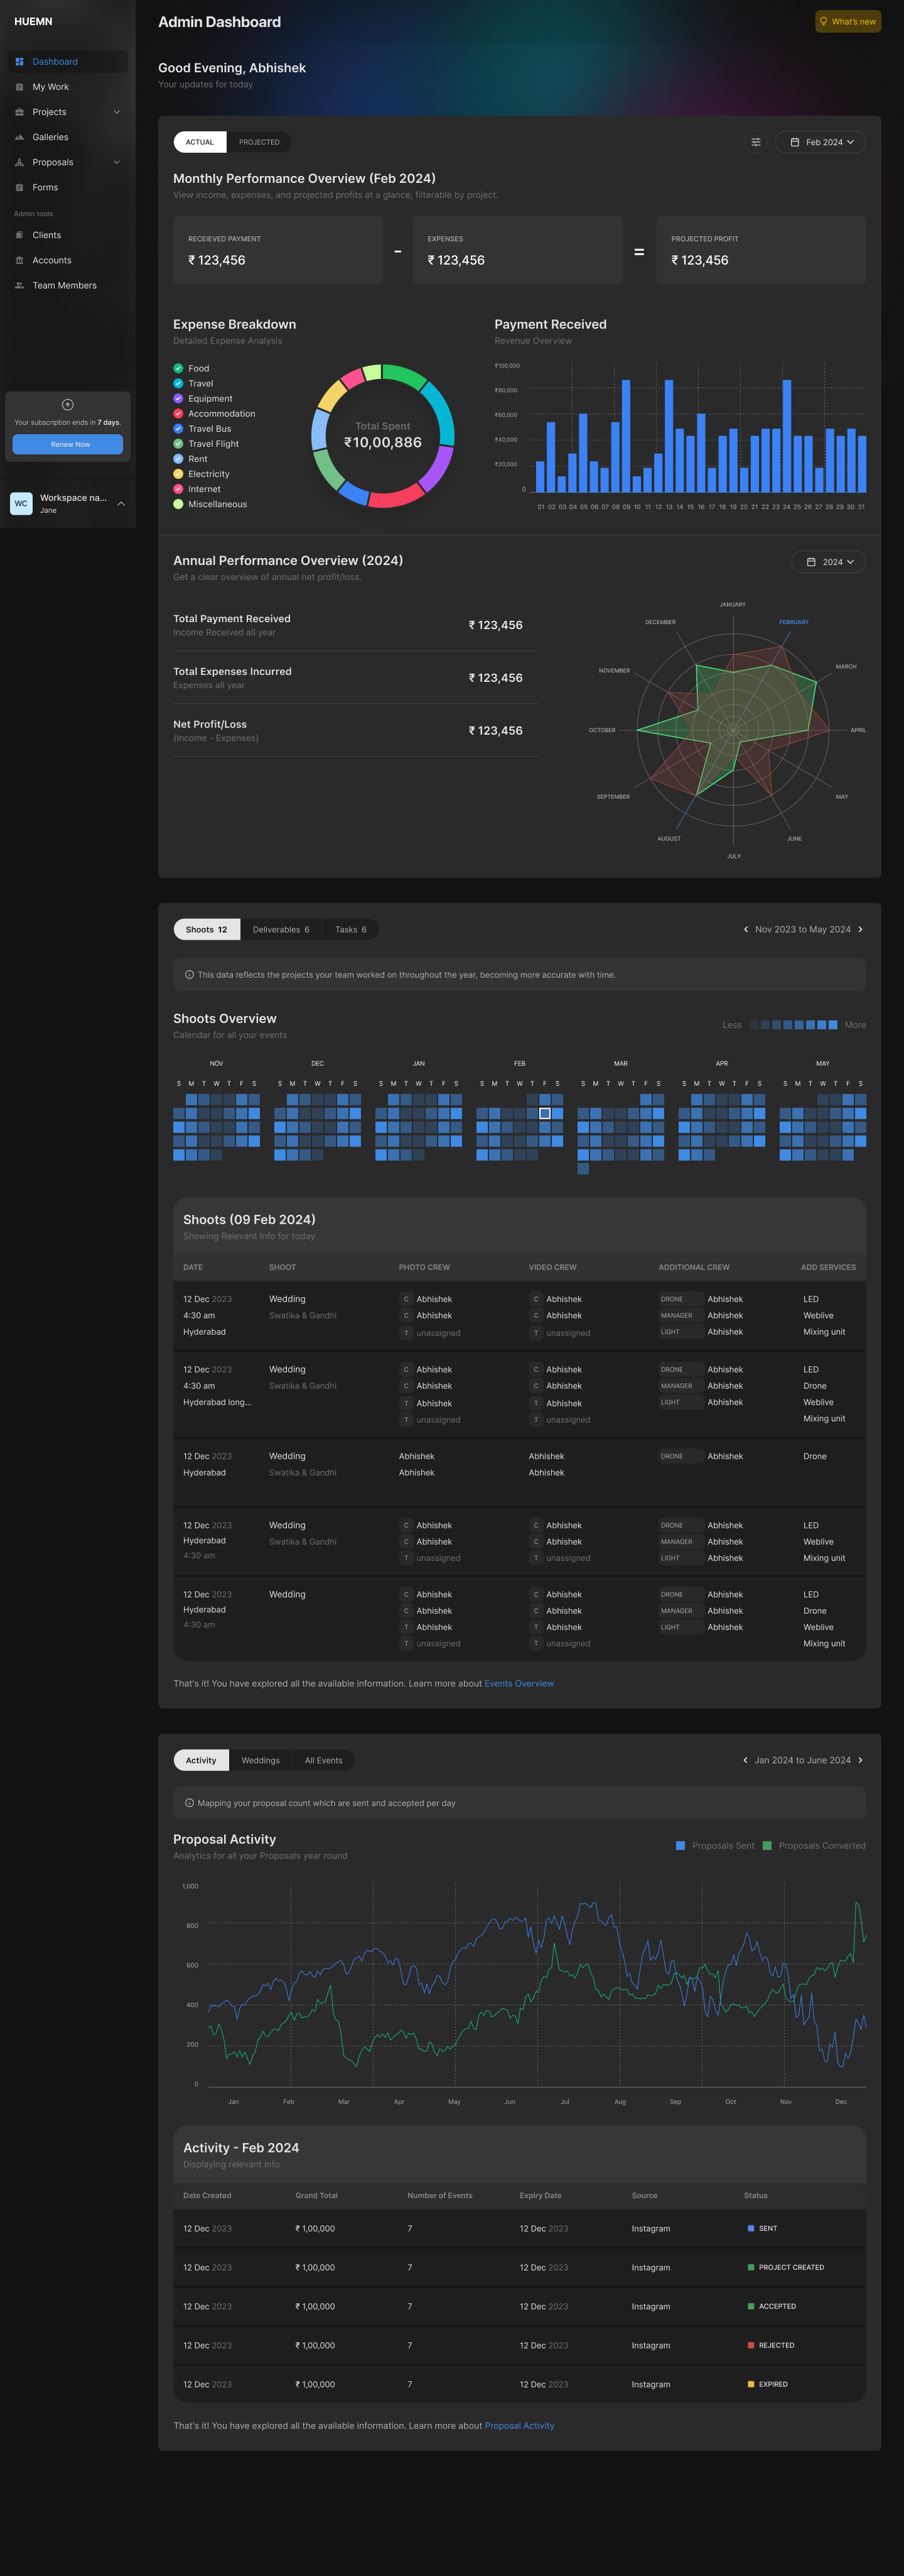The height and width of the screenshot is (2576, 904).
Task: Click the Galleries sidebar icon
Action: [x=19, y=137]
